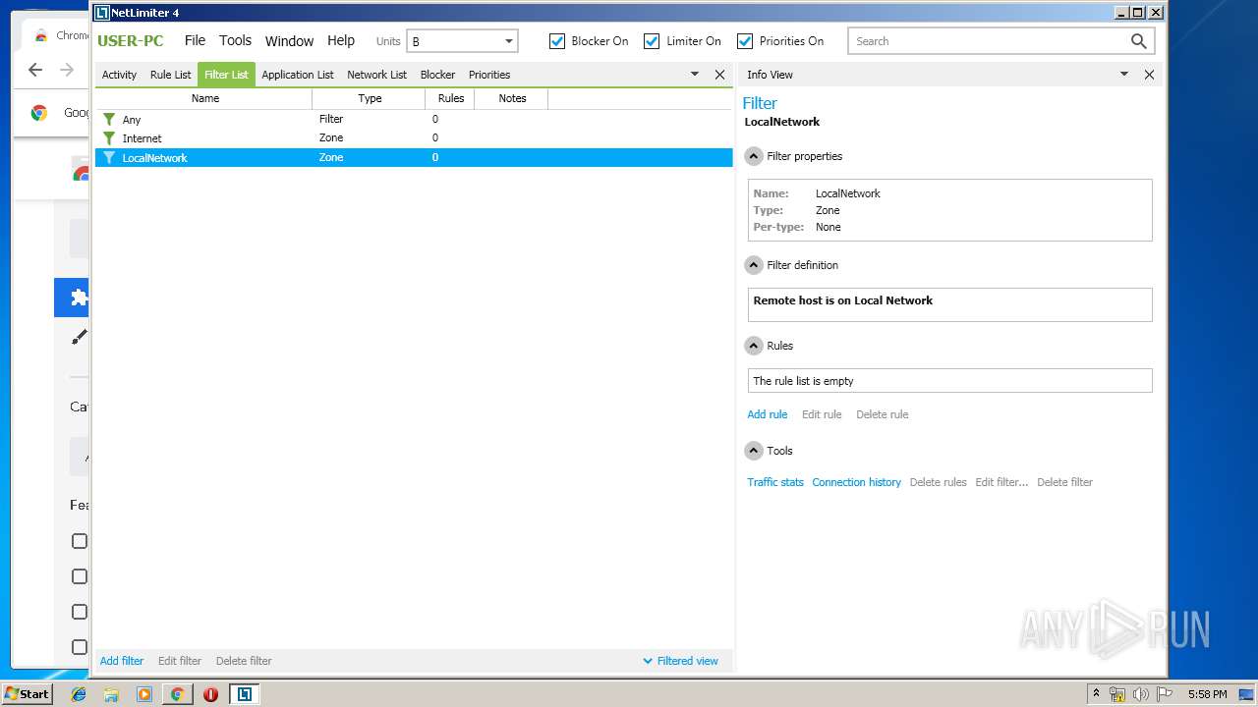The width and height of the screenshot is (1258, 707).
Task: Open the Help menu
Action: (x=341, y=40)
